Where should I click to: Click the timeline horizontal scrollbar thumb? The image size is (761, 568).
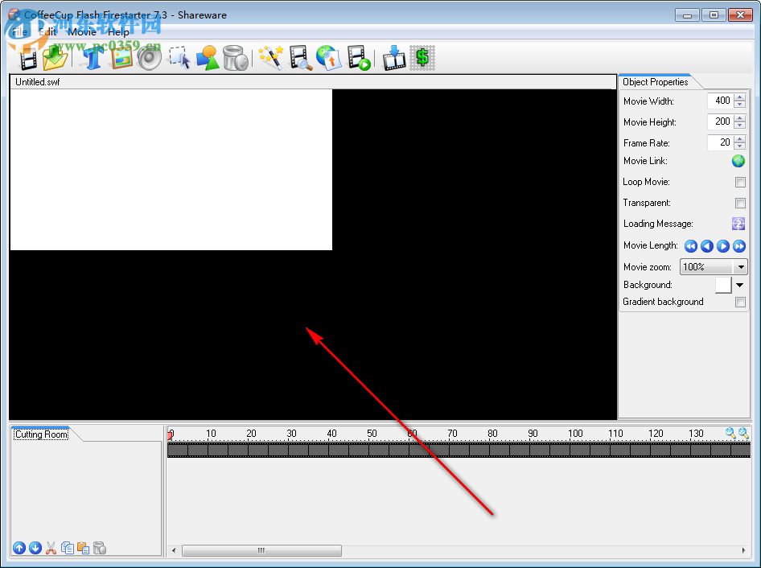261,550
